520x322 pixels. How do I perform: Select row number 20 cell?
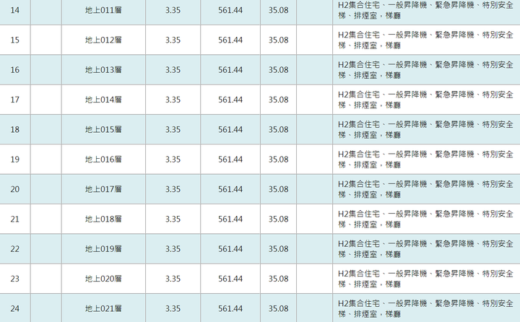15,189
